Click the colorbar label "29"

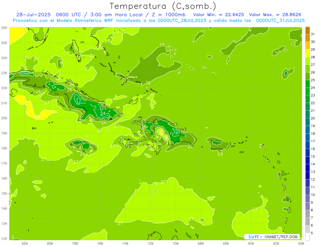click(313, 49)
